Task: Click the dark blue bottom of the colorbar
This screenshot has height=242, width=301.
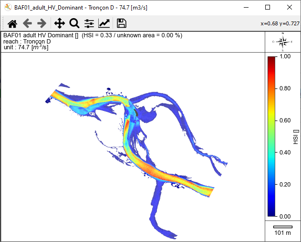Action: point(271,213)
